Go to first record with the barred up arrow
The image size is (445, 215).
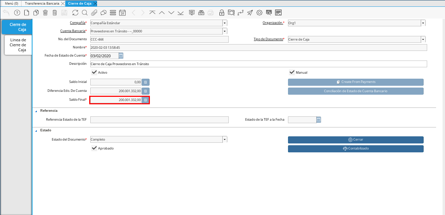point(152,13)
